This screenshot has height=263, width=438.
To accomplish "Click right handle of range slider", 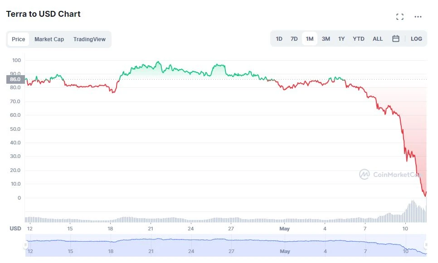I will pyautogui.click(x=426, y=245).
